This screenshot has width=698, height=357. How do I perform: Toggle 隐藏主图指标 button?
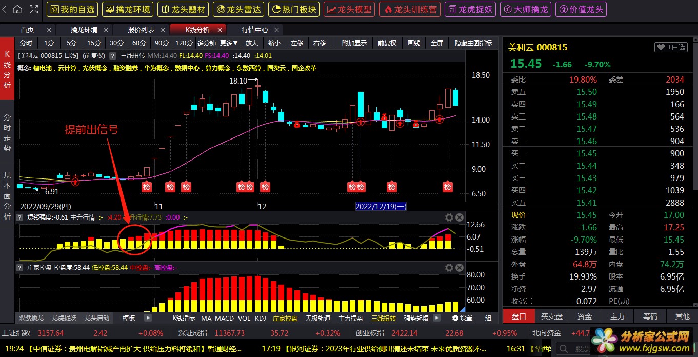[473, 43]
